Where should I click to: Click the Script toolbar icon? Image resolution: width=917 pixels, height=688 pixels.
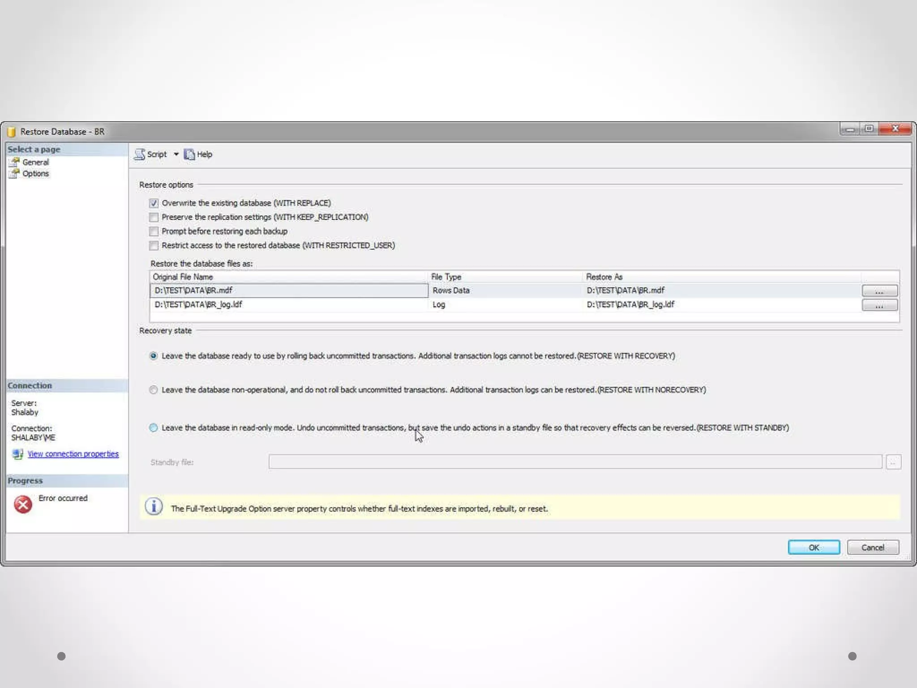[x=140, y=155]
